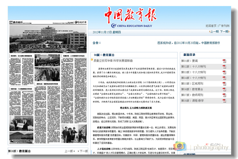Image resolution: width=238 pixels, height=159 pixels.
Task: Download PDF of 第02版 十八大特刊
Action: pos(224,67)
